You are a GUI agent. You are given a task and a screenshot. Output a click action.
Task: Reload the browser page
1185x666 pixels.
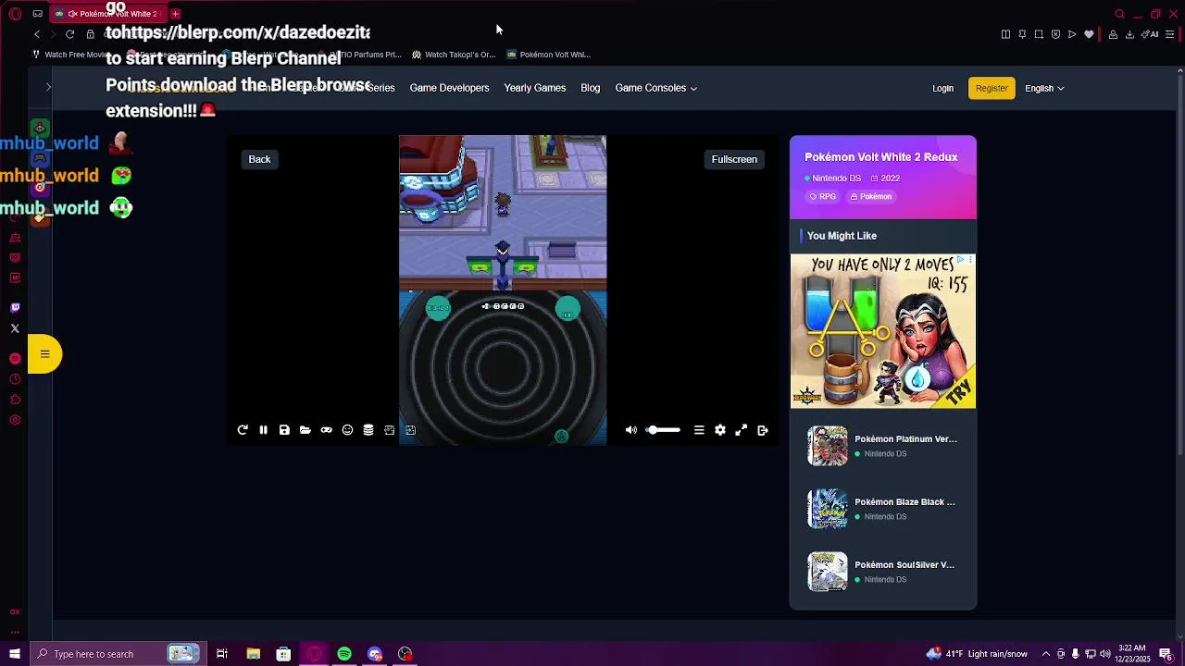(x=69, y=34)
